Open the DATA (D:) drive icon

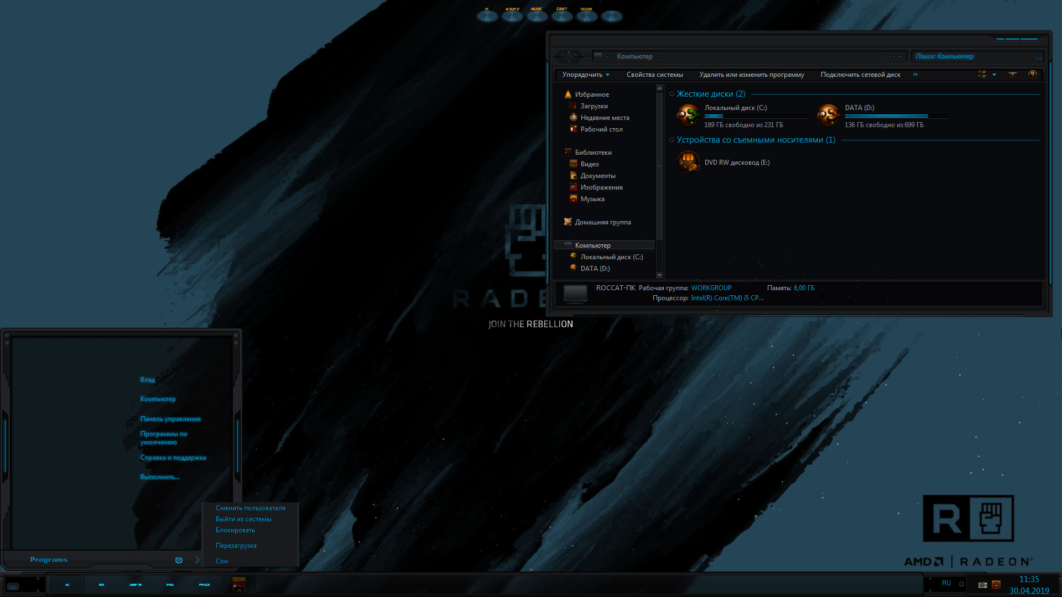[x=829, y=116]
